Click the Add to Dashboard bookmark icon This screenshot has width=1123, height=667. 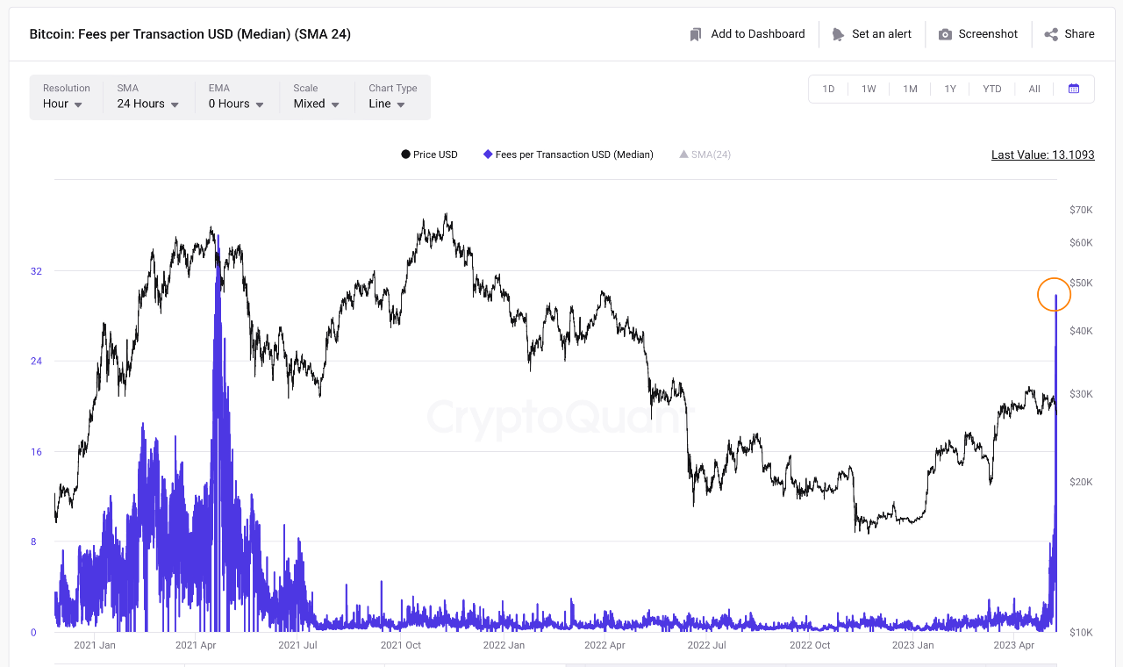point(695,33)
